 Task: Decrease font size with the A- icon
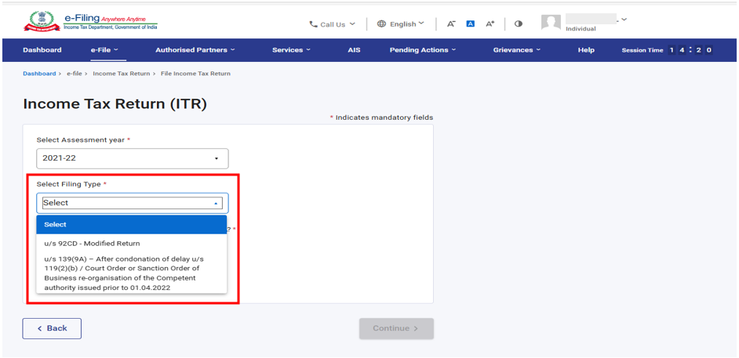pyautogui.click(x=451, y=24)
